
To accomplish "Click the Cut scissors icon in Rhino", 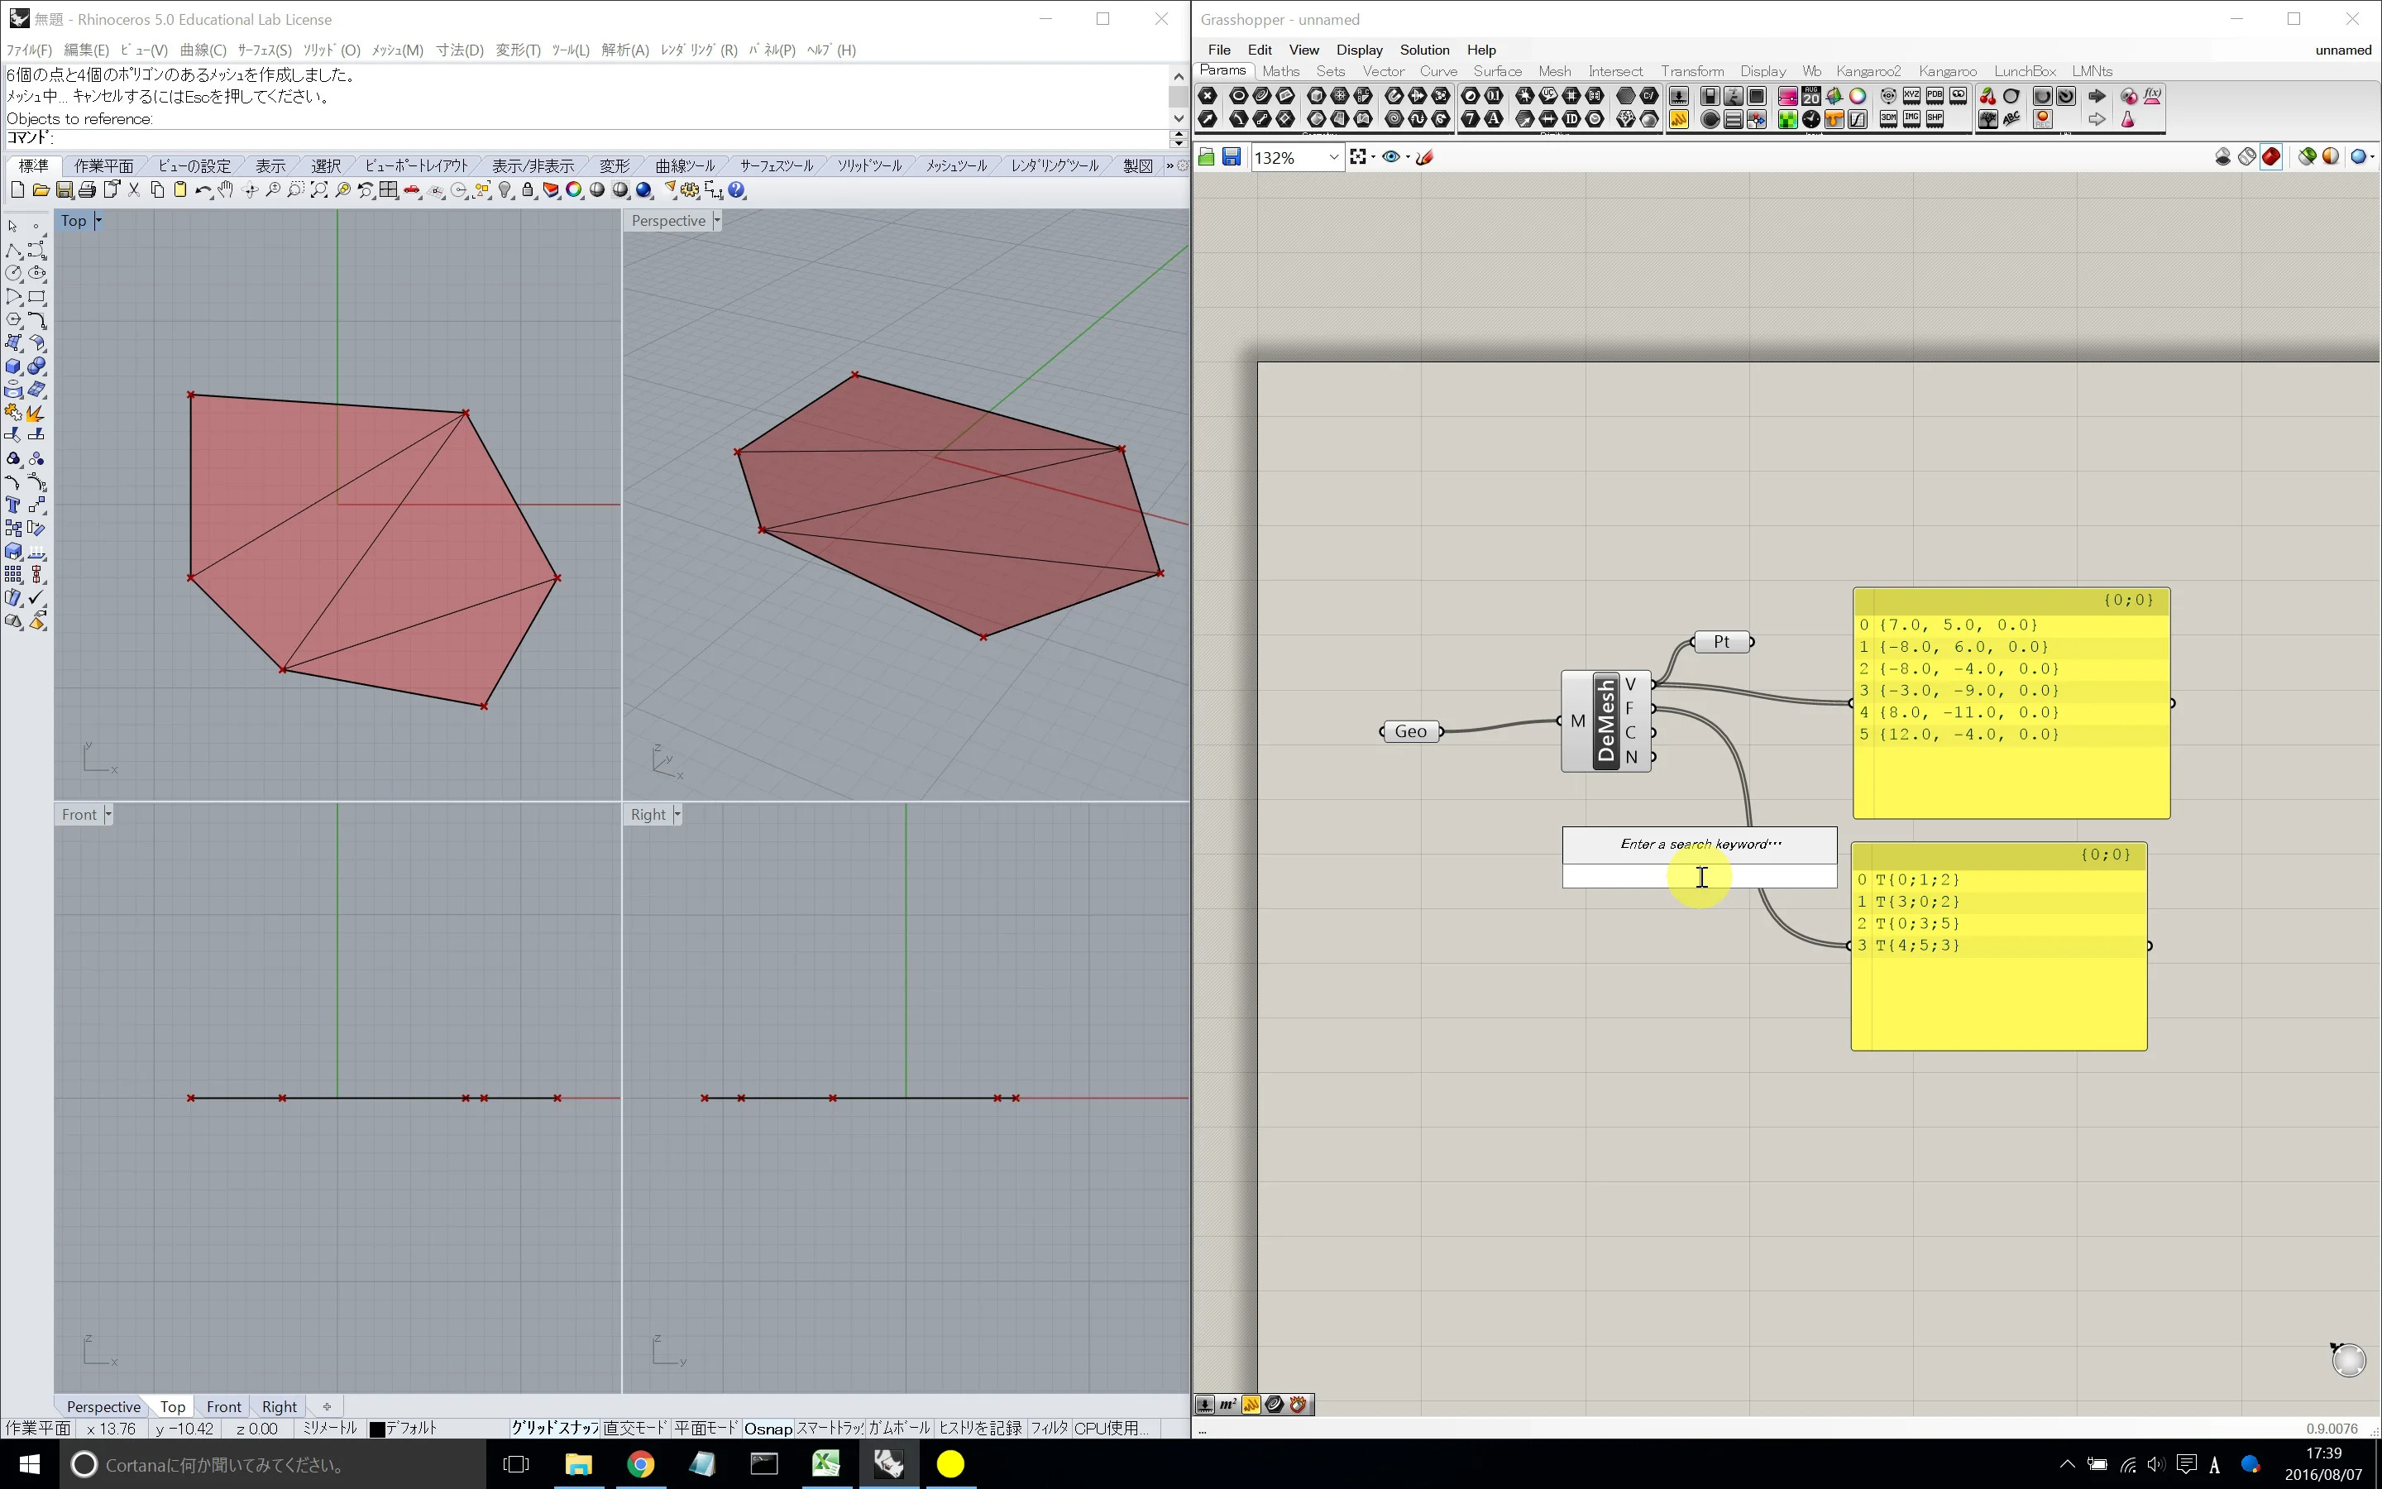I will [x=134, y=190].
